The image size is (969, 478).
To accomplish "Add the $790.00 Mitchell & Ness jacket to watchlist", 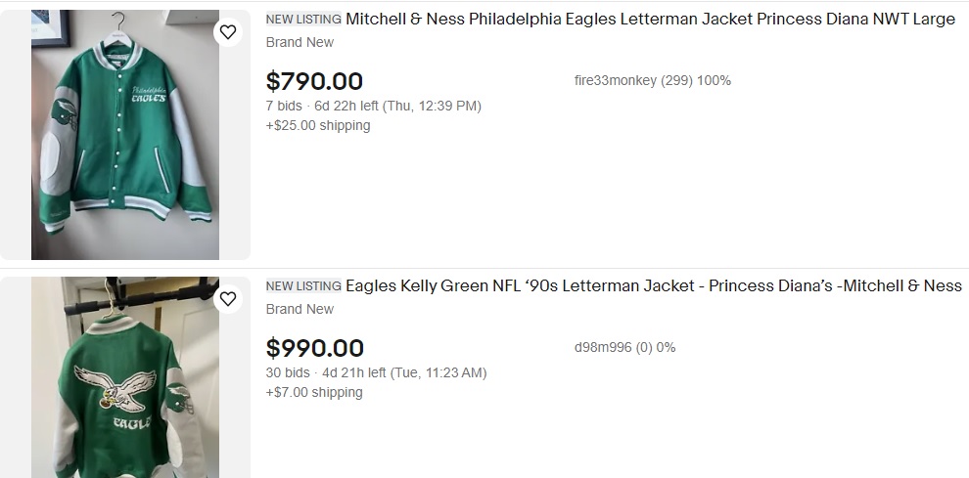I will pos(228,32).
